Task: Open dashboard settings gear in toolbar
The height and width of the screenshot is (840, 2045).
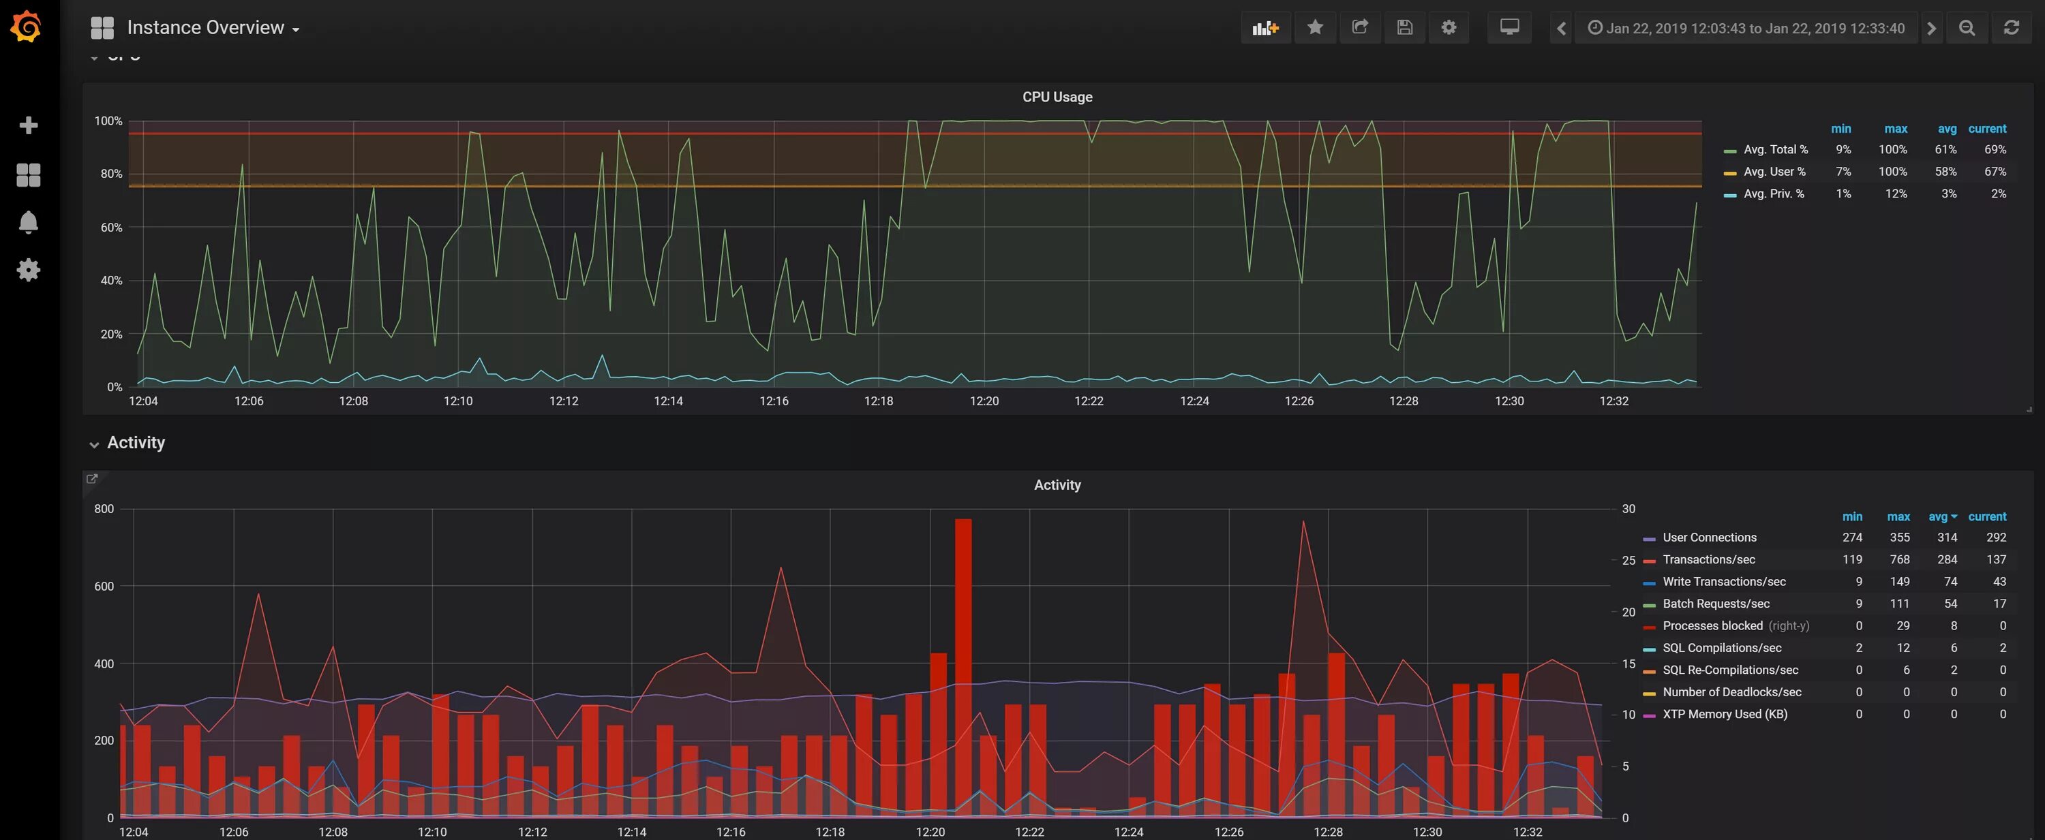Action: pyautogui.click(x=1449, y=28)
